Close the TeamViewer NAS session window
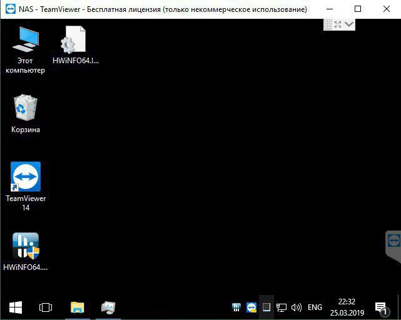This screenshot has height=320, width=401. [387, 9]
